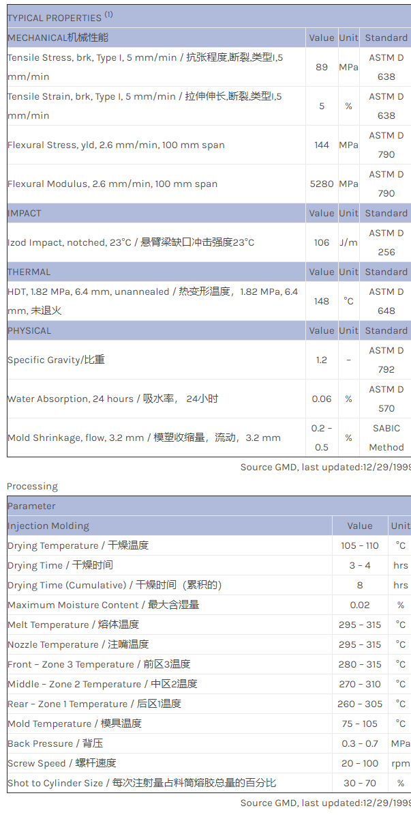Click the Drying Temperature value 105 - 110
Viewport: 411px width, 815px height.
359,545
